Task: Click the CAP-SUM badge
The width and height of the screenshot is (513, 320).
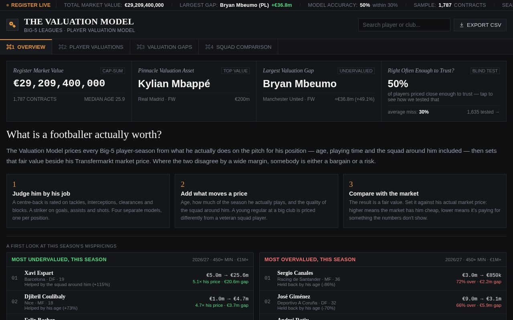Action: pos(113,71)
